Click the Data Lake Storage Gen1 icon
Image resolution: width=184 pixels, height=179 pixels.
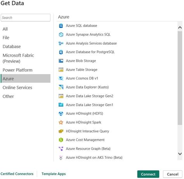61,105
